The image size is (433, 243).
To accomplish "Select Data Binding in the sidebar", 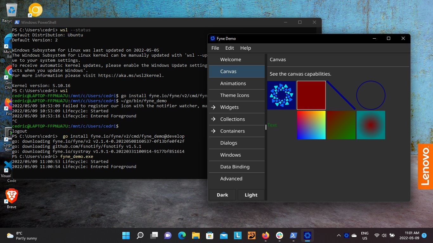I will (235, 167).
